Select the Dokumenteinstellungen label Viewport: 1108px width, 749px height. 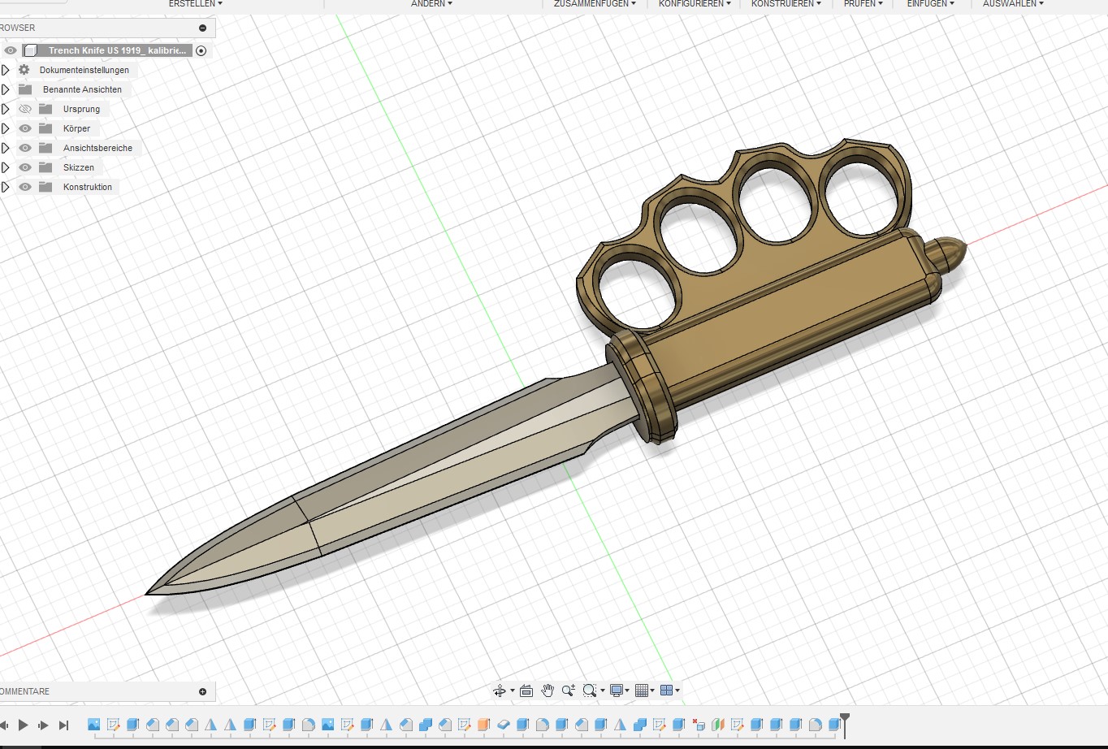[84, 70]
